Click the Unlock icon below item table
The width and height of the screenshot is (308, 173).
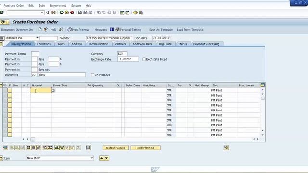(38, 148)
